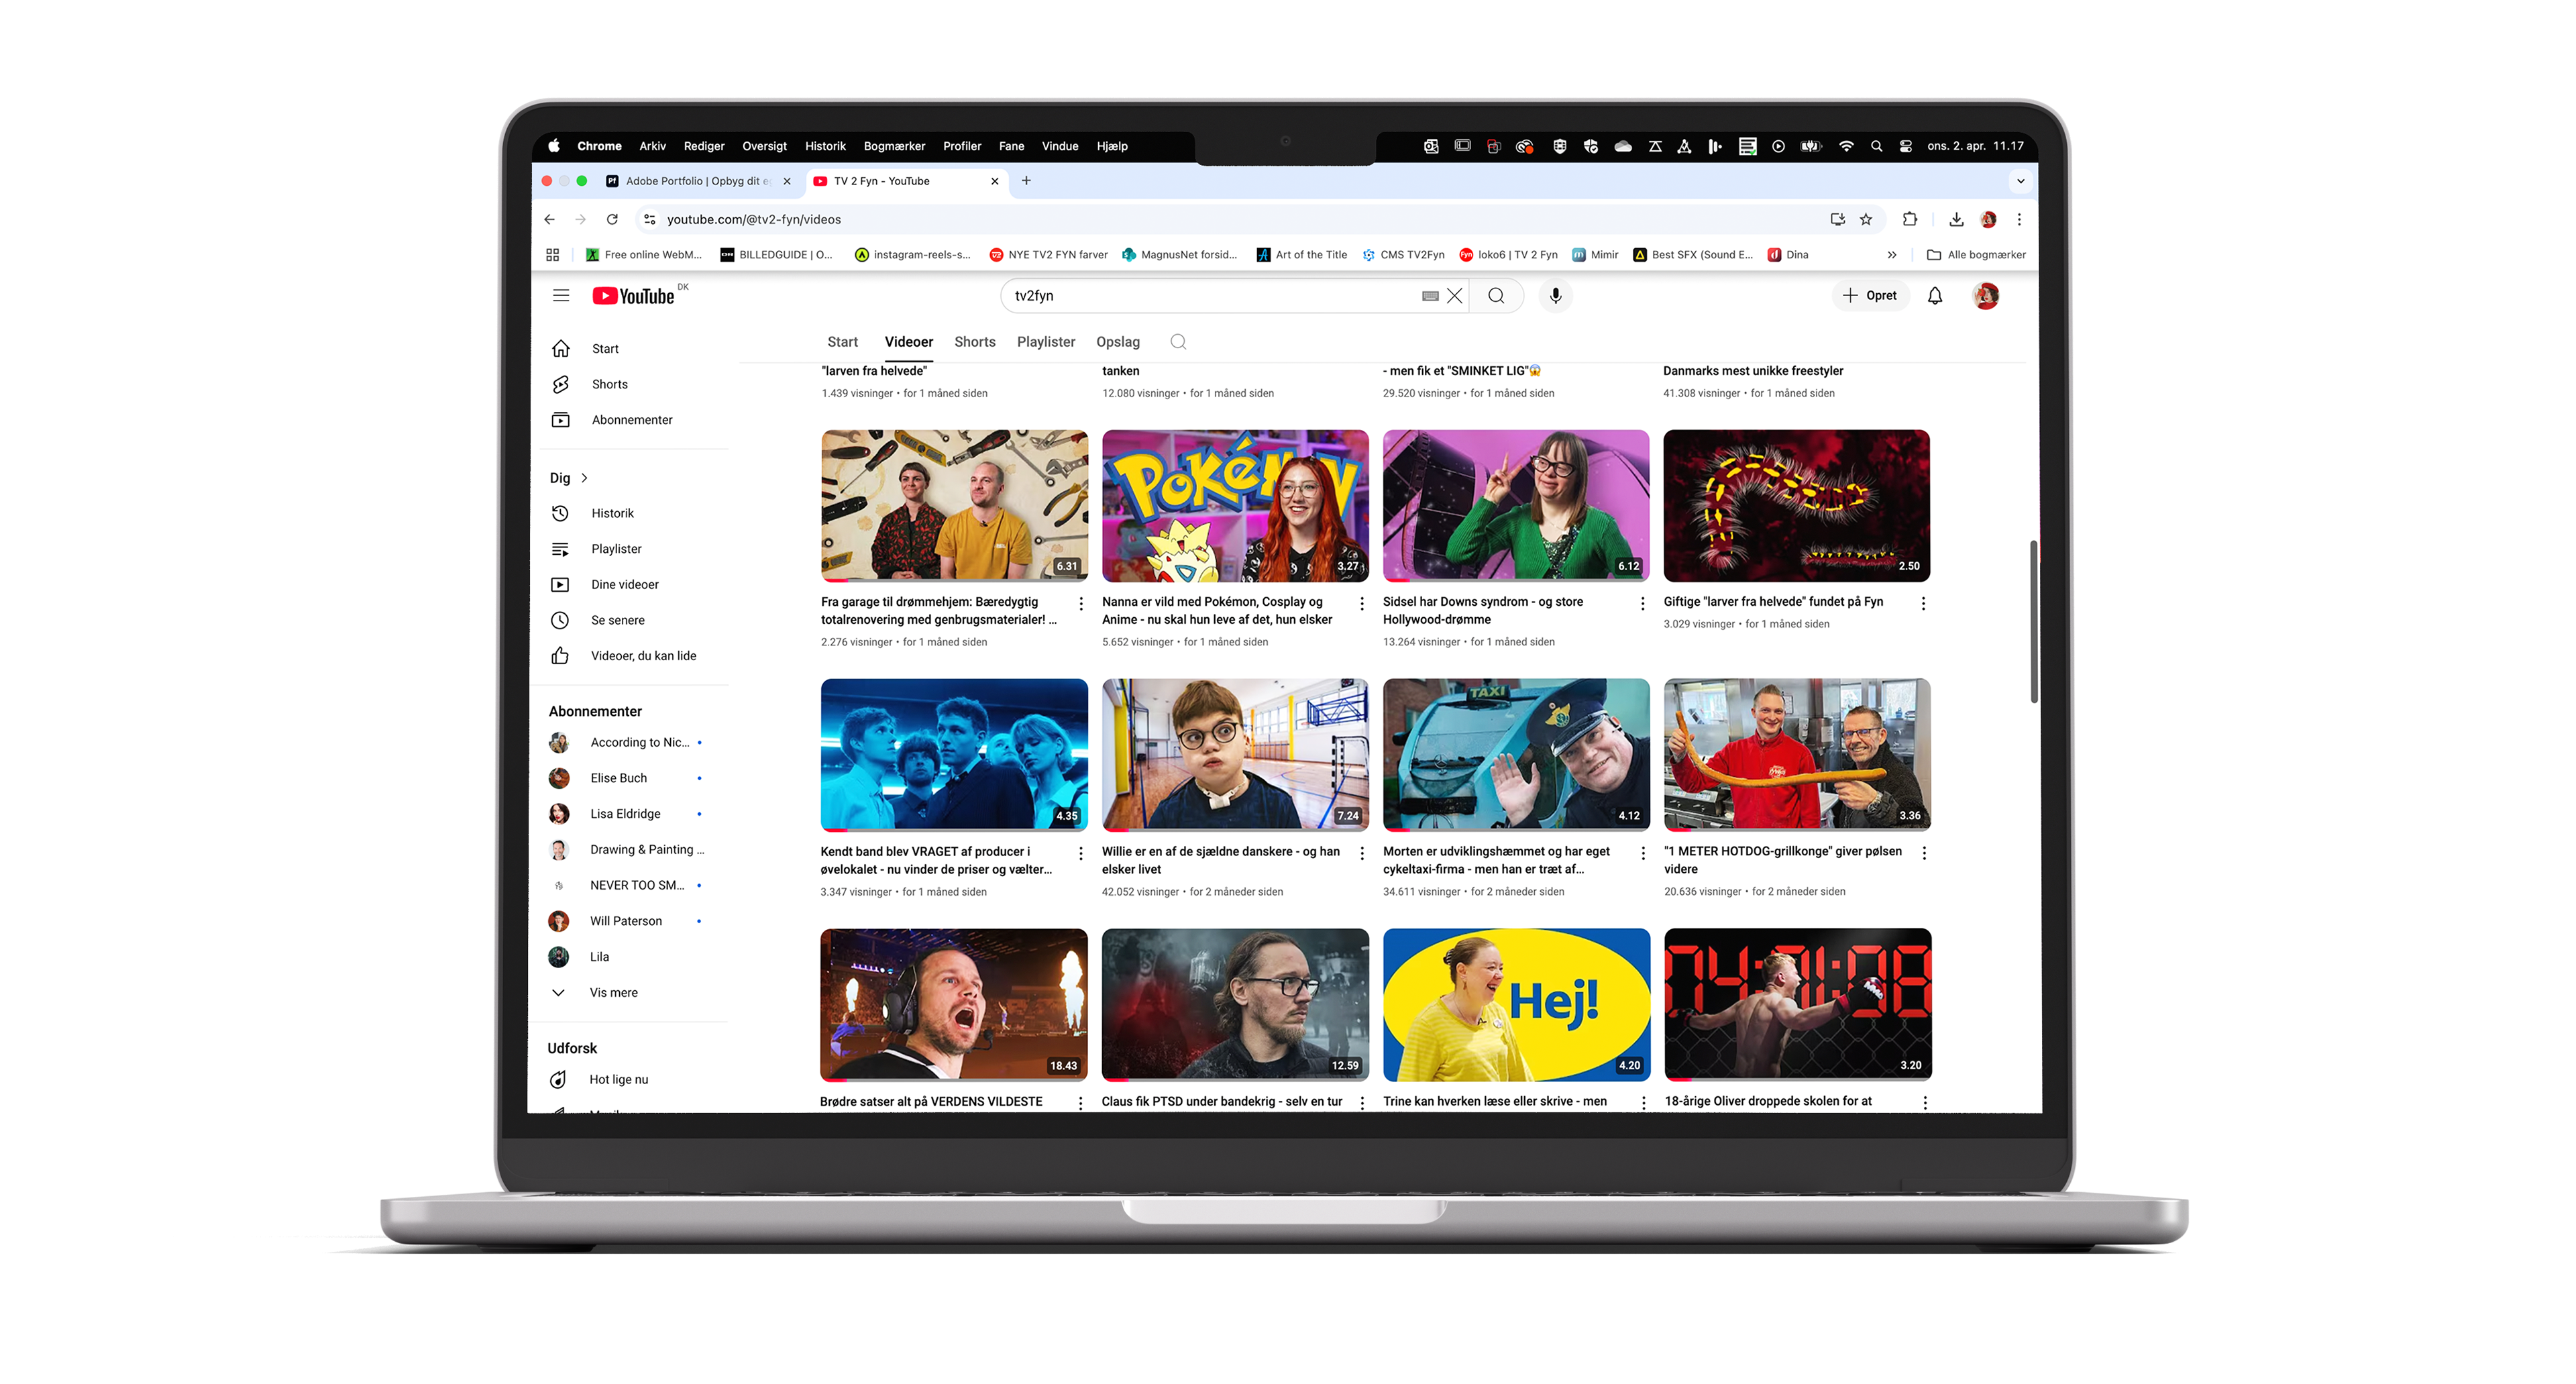
Task: Open a new browser tab
Action: (x=1026, y=181)
